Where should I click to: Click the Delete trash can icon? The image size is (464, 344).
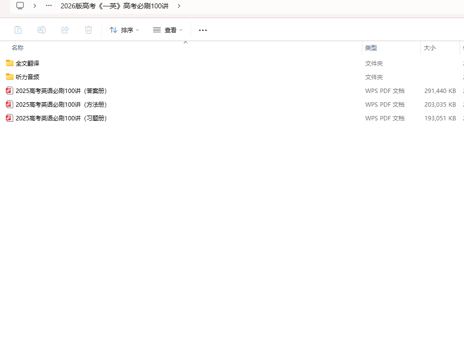click(88, 30)
